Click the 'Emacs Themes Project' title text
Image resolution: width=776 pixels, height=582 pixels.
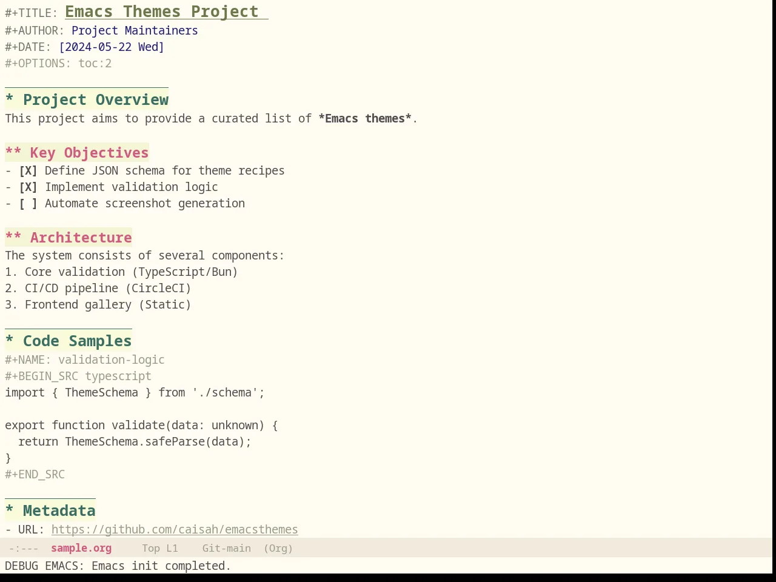[162, 12]
